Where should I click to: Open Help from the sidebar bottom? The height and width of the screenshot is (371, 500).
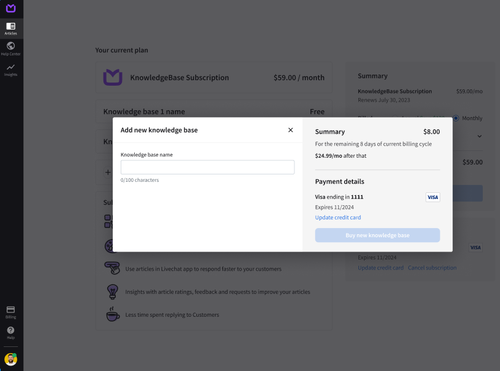point(10,333)
